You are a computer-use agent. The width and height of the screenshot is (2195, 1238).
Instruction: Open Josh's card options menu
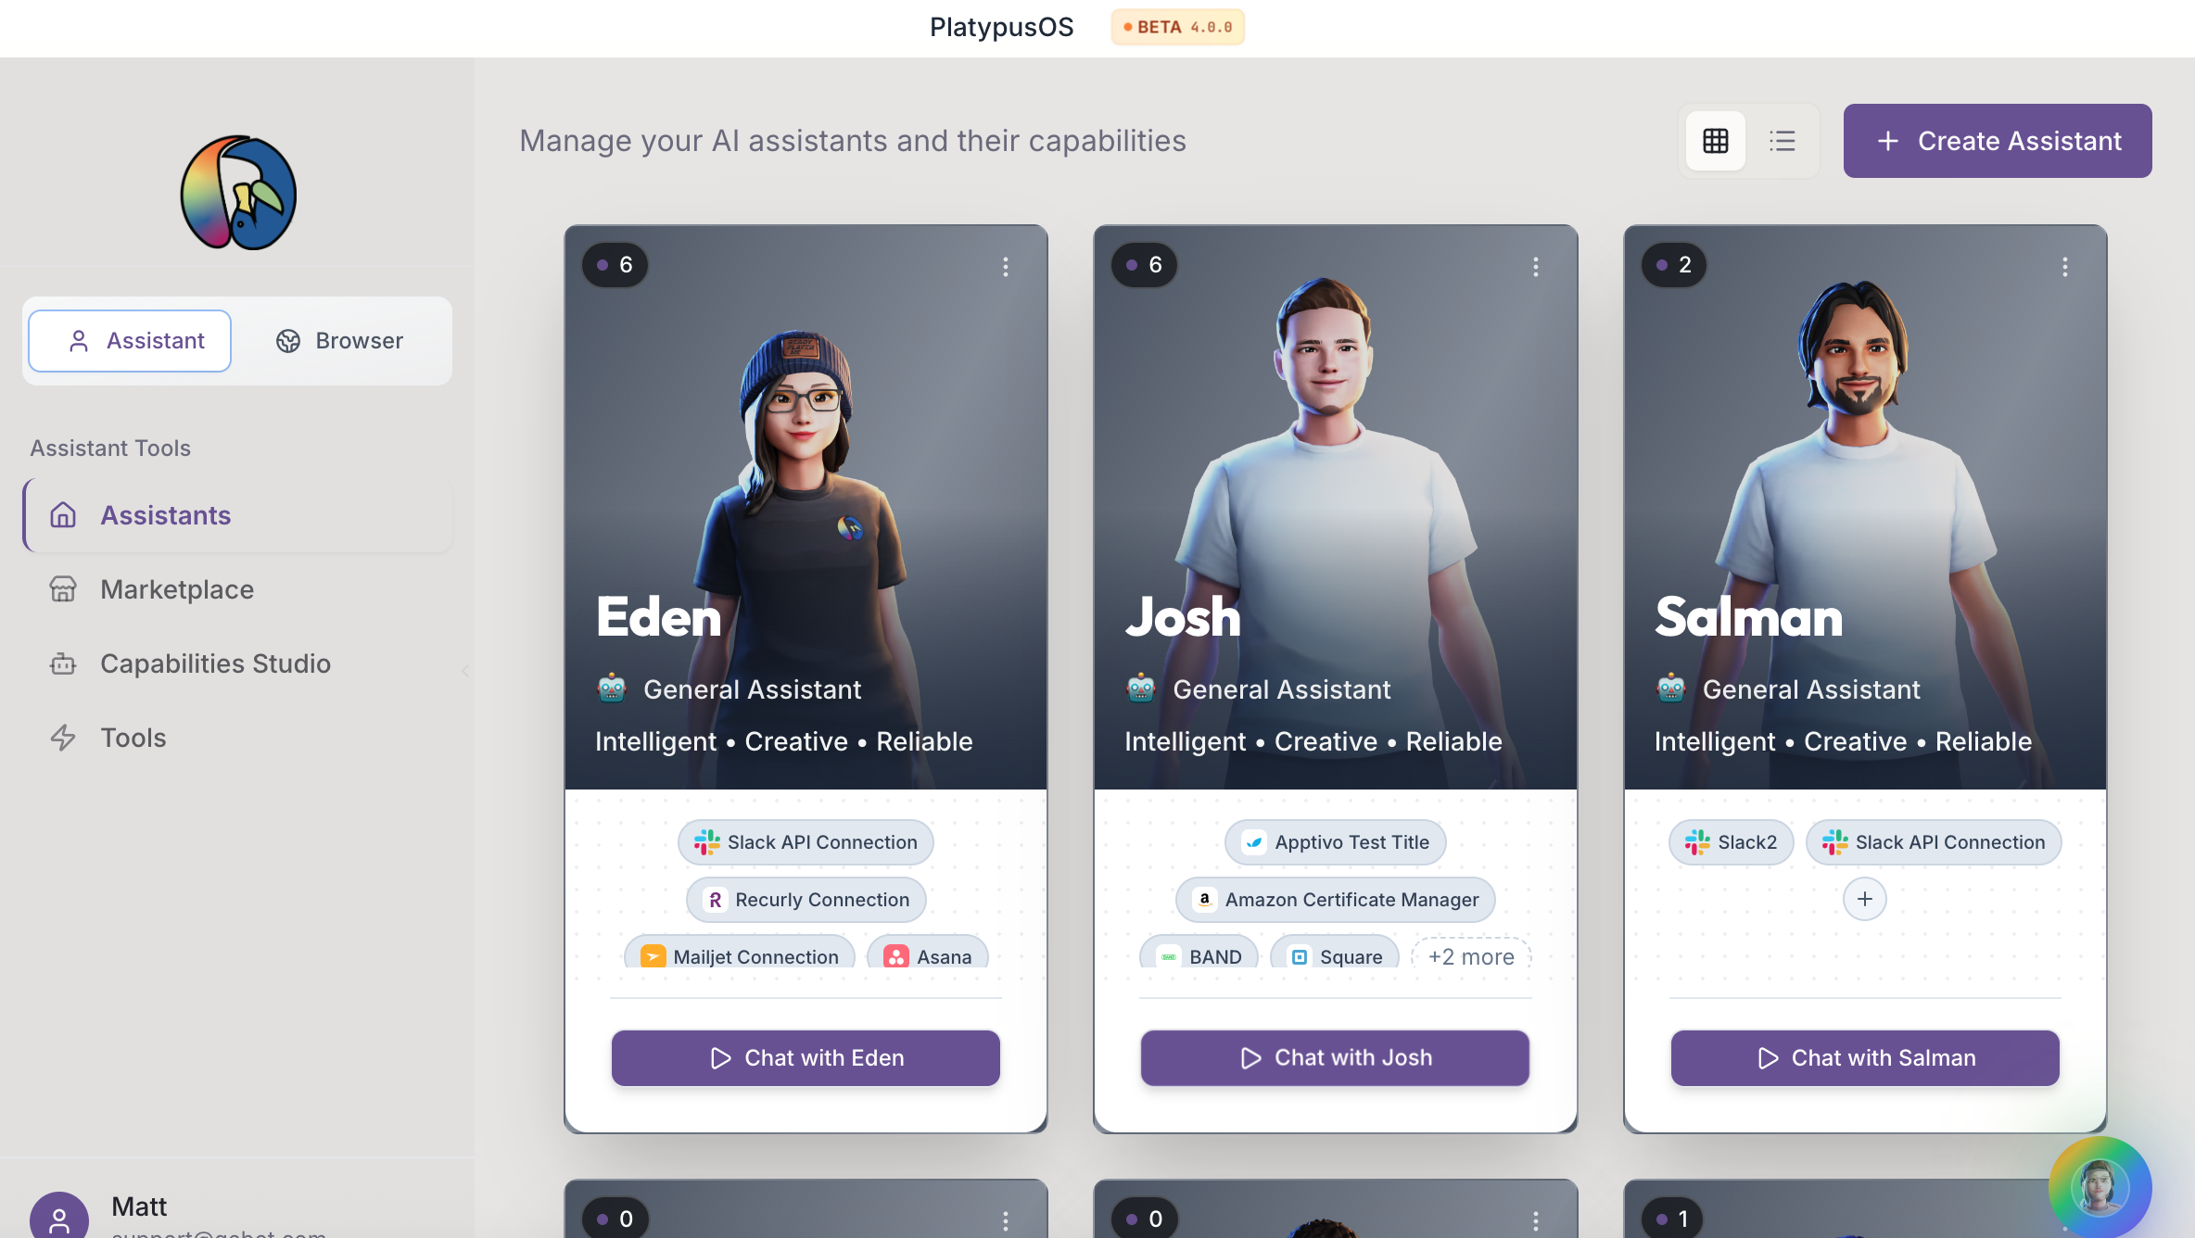(1535, 267)
